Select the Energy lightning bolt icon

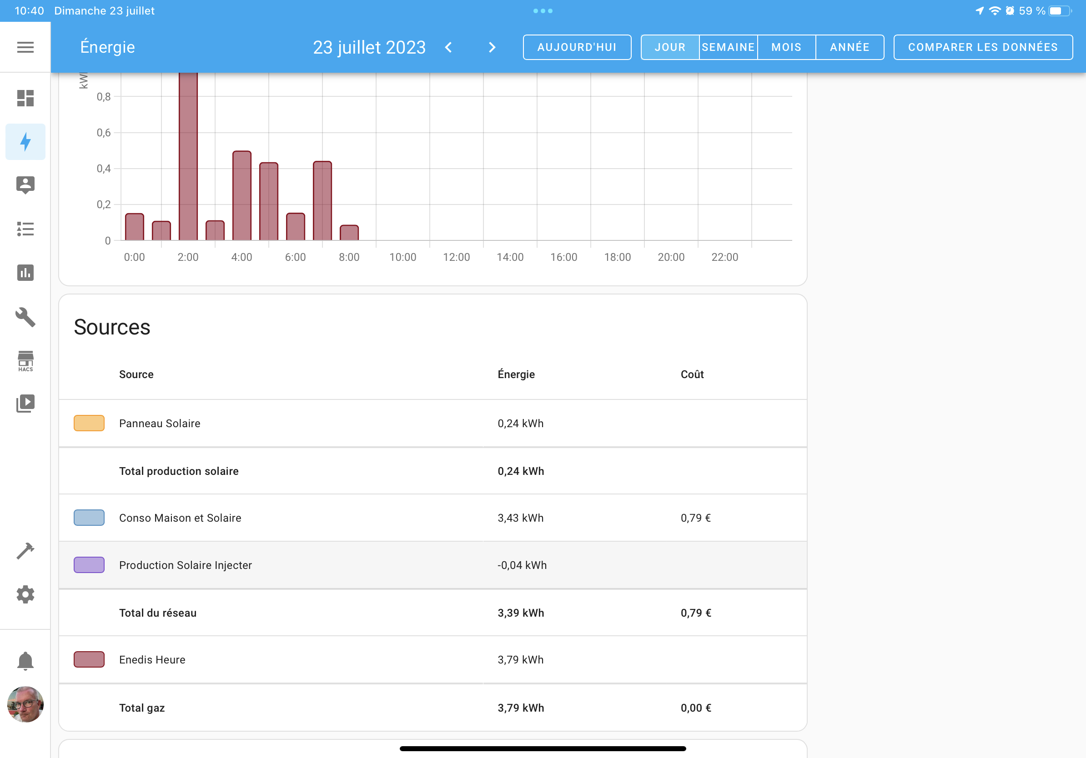point(25,142)
